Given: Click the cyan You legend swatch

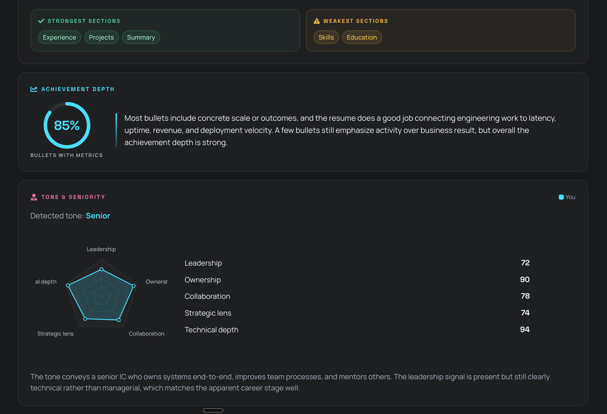Looking at the screenshot, I should click(x=561, y=197).
